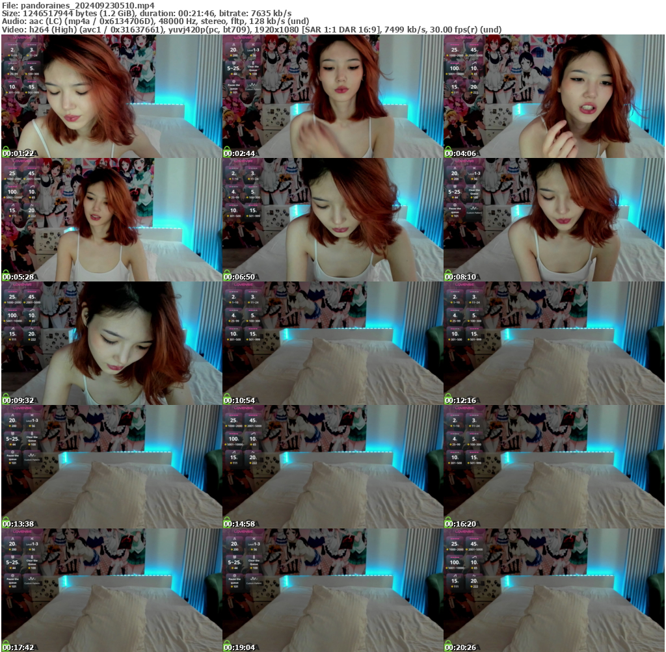
Task: Toggle the Pause the queue option
Action: tap(233, 85)
